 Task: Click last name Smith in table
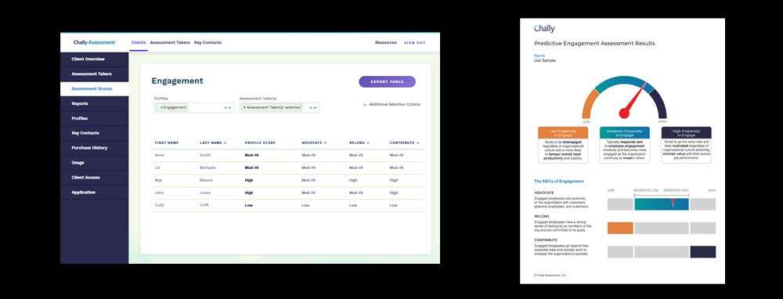[x=204, y=155]
